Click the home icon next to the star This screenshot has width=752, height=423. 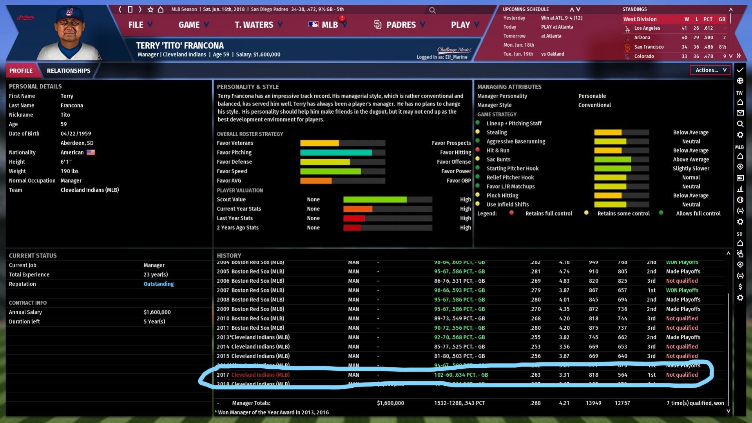[x=161, y=9]
